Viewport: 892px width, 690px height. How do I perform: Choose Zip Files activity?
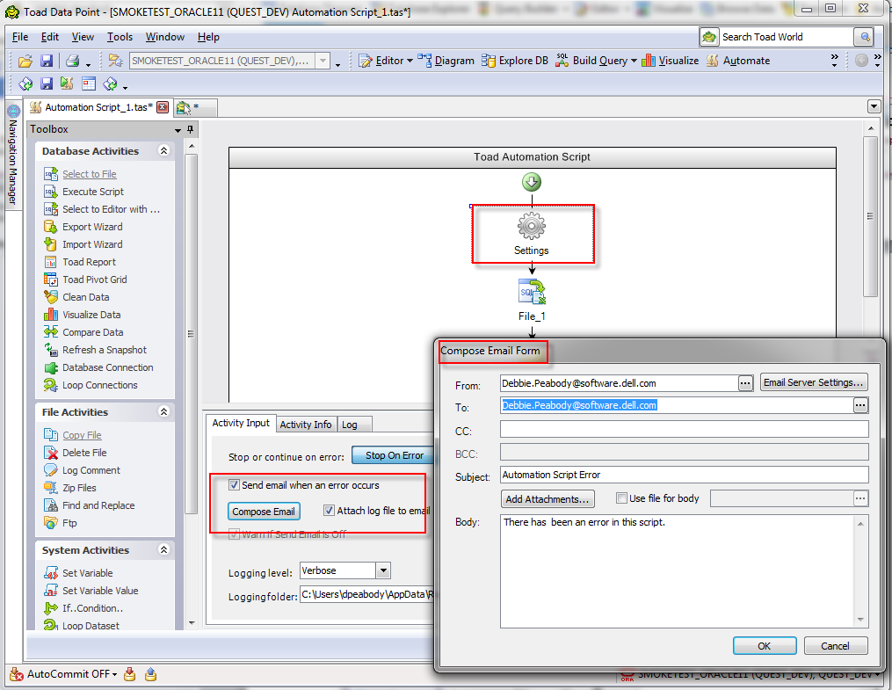[x=70, y=488]
